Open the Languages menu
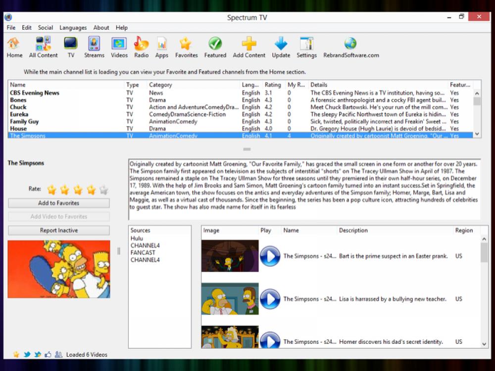 pos(73,28)
